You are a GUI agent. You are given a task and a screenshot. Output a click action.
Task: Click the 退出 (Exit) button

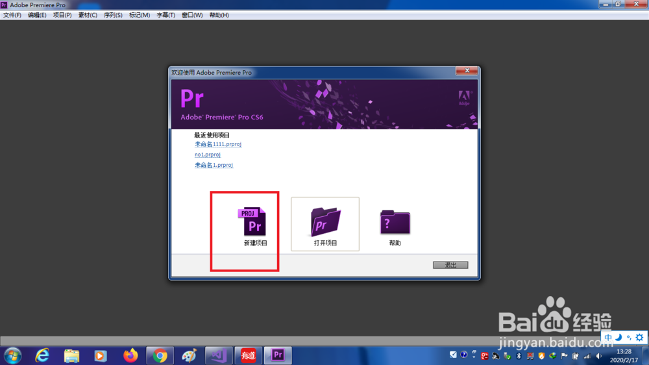click(x=450, y=265)
